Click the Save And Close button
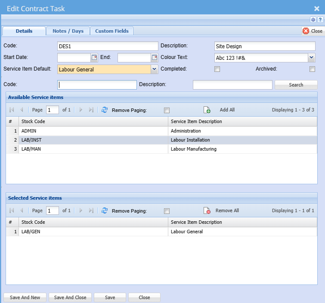Screen dimensions: 325x303 pyautogui.click(x=70, y=297)
